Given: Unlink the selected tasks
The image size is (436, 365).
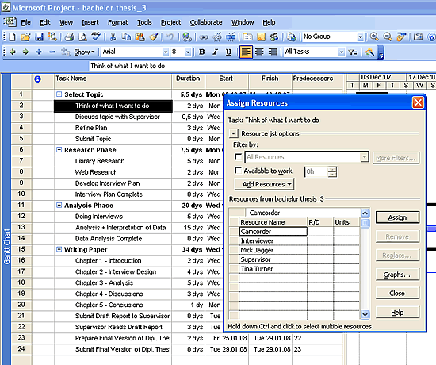Looking at the screenshot, I should [217, 36].
